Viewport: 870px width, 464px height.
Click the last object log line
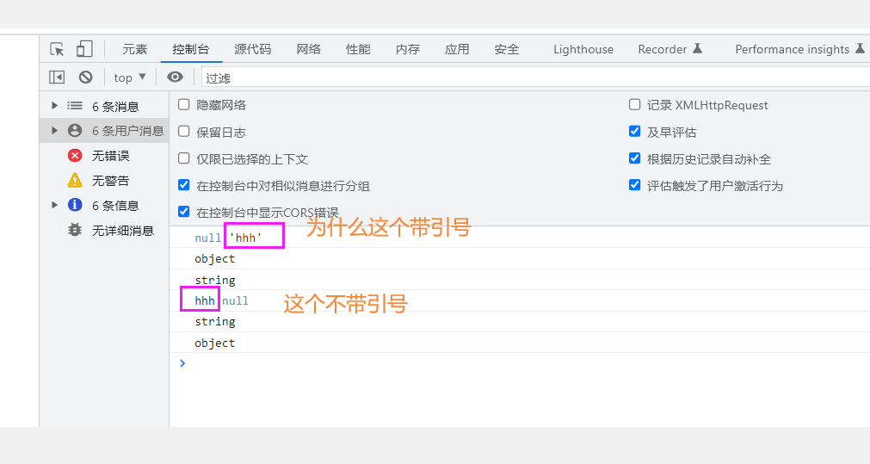pyautogui.click(x=215, y=343)
